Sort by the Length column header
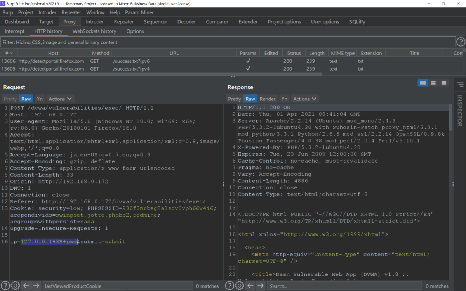 [x=317, y=53]
